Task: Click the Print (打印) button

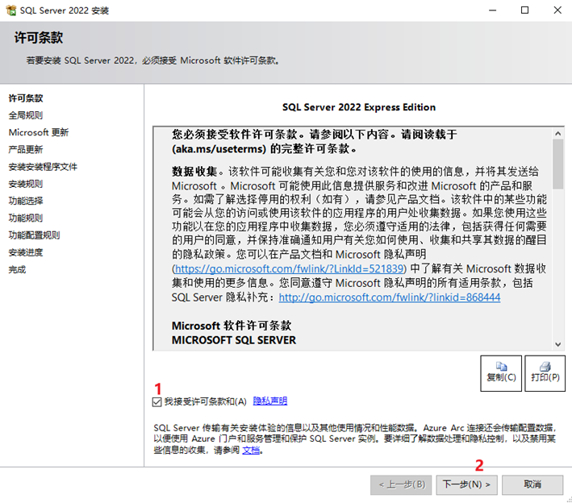Action: 545,373
